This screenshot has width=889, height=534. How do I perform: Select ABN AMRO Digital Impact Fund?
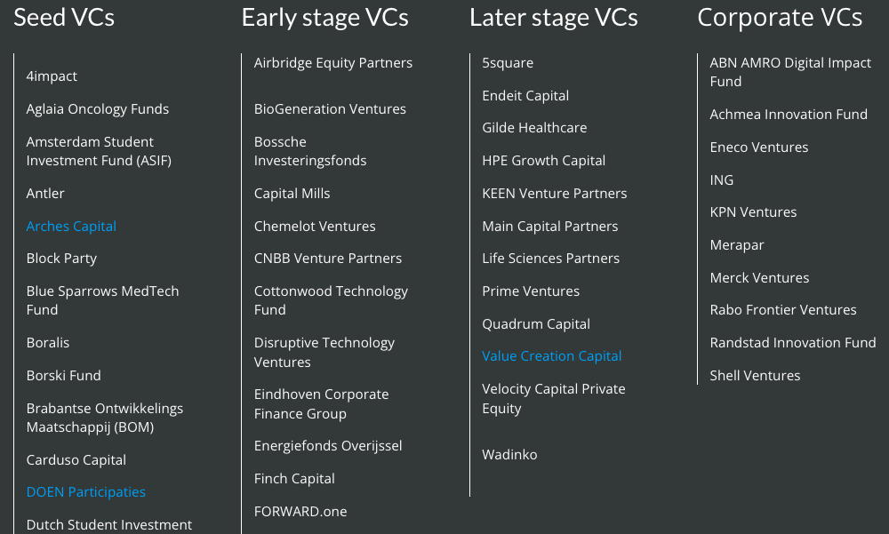pyautogui.click(x=790, y=72)
